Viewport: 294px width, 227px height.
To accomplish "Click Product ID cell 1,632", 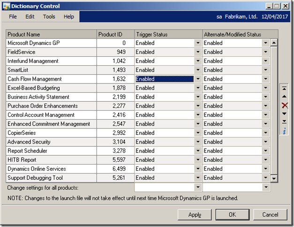I will click(115, 79).
